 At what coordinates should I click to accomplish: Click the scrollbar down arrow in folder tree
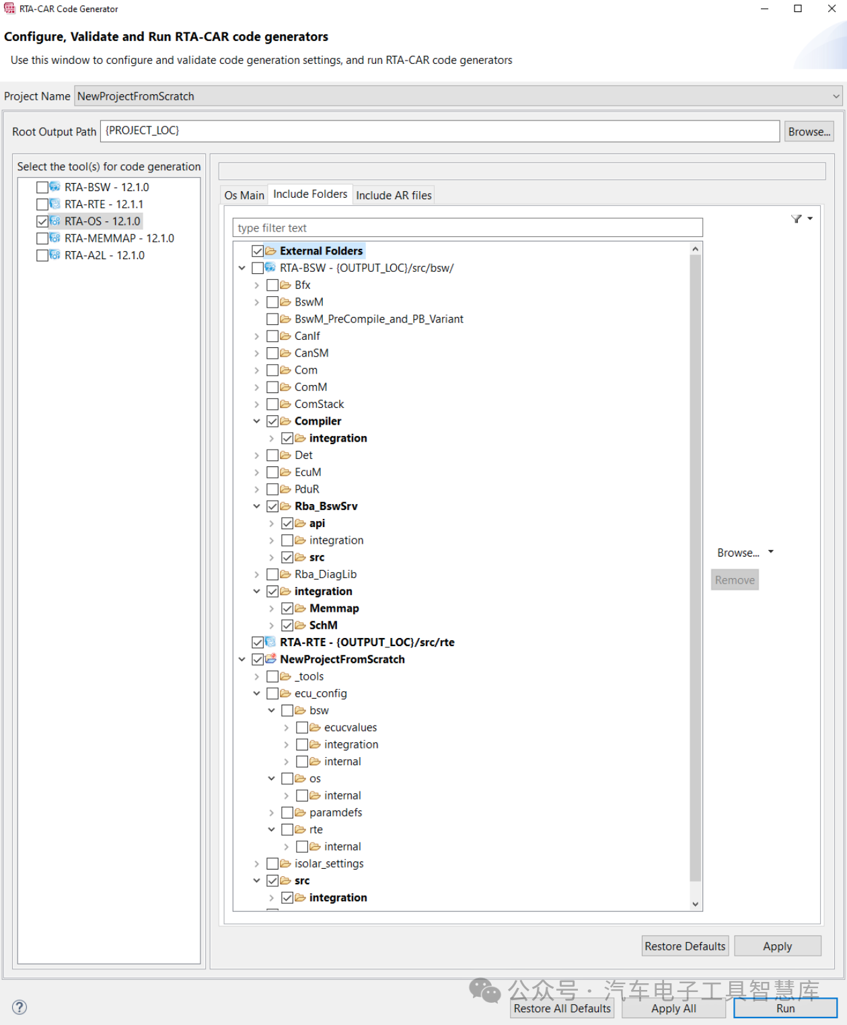pyautogui.click(x=696, y=904)
